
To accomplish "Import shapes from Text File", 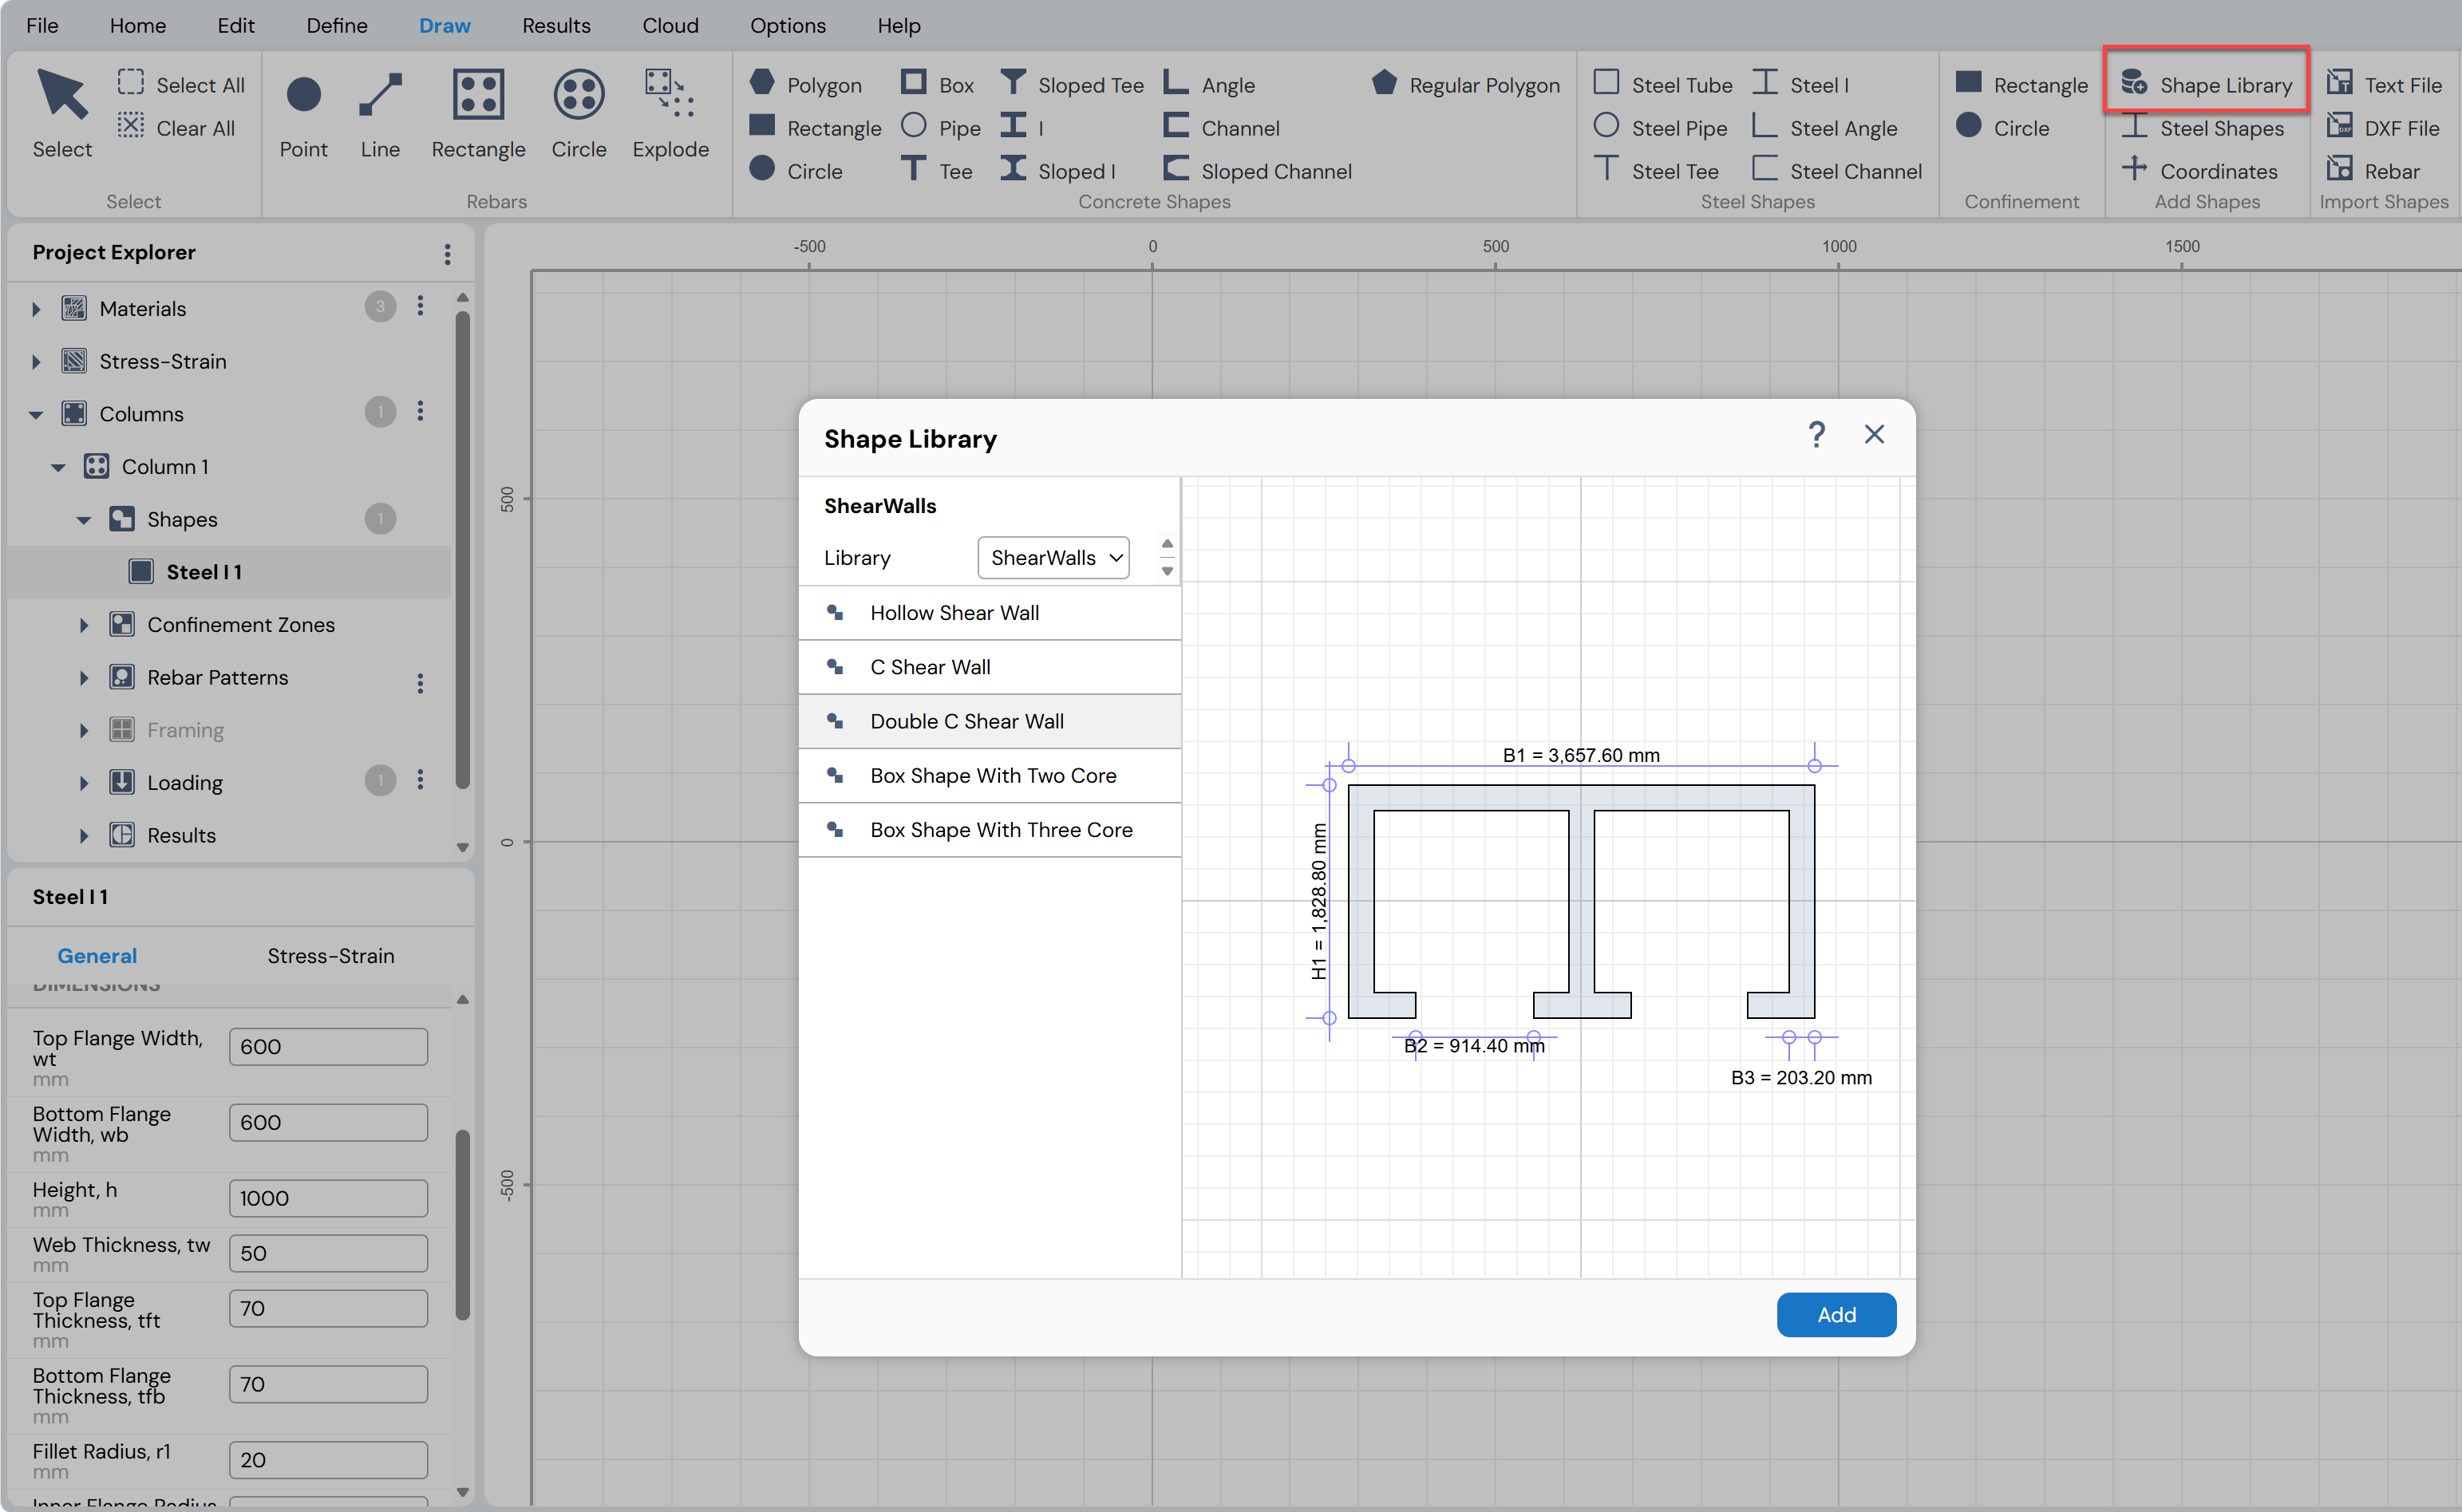I will pyautogui.click(x=2384, y=84).
